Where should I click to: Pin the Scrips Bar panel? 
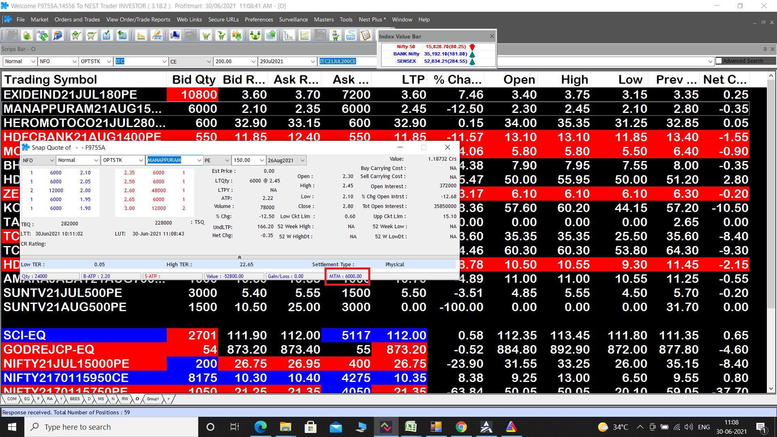tap(765, 49)
